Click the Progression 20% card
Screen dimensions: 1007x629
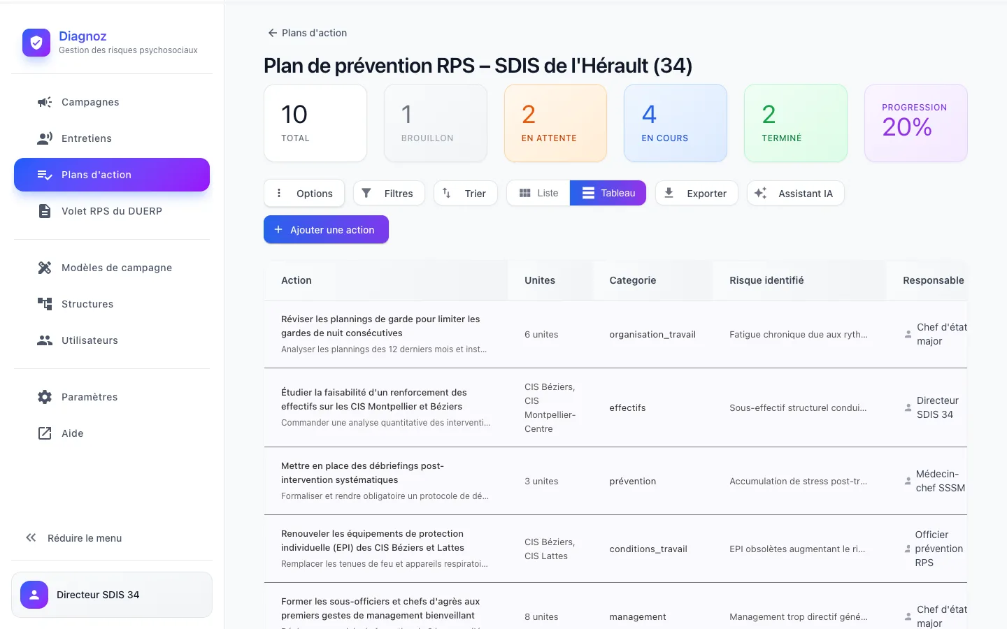(916, 123)
